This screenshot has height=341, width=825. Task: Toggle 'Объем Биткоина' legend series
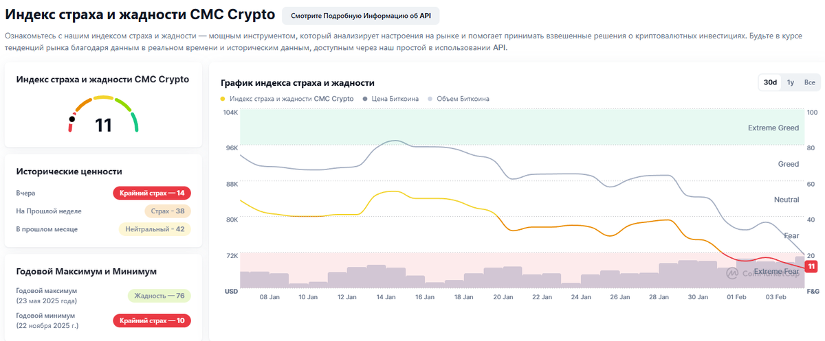(458, 99)
